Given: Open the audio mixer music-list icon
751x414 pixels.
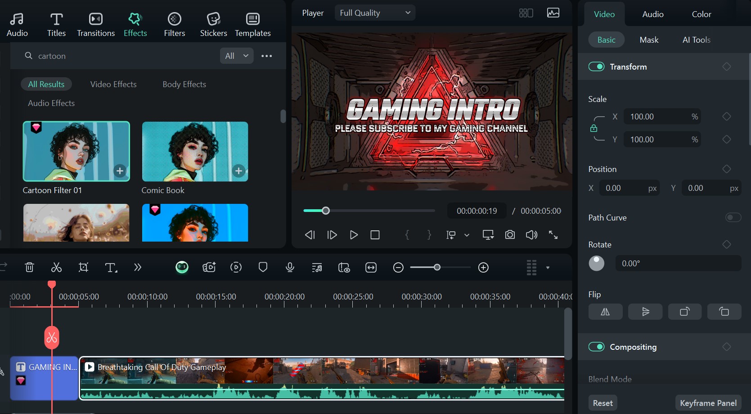Looking at the screenshot, I should pyautogui.click(x=317, y=268).
